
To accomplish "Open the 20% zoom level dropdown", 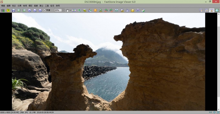I will [x=63, y=10].
